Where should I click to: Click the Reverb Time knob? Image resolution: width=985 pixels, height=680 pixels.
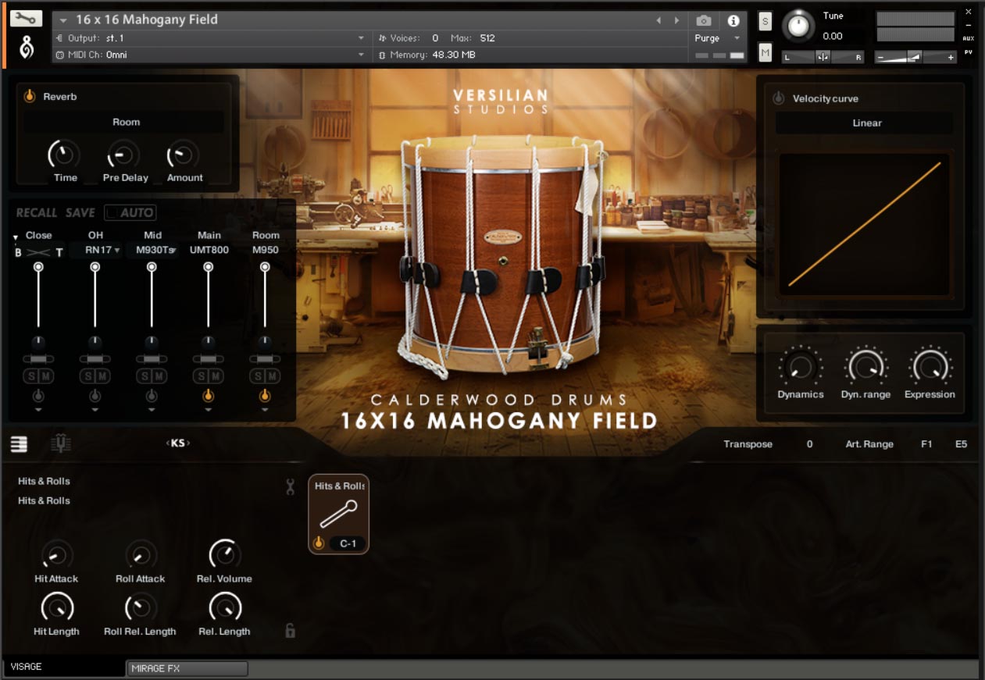click(64, 155)
